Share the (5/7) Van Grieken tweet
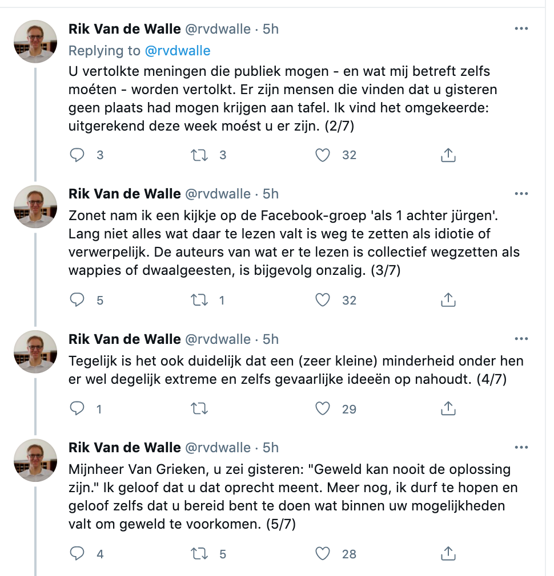Screen dimensions: 554x576 448,554
